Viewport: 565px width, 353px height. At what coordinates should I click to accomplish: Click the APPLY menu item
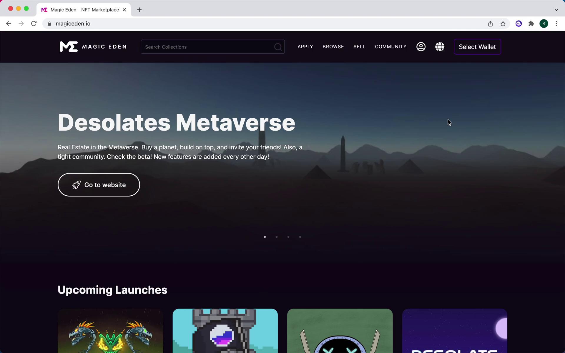305,46
